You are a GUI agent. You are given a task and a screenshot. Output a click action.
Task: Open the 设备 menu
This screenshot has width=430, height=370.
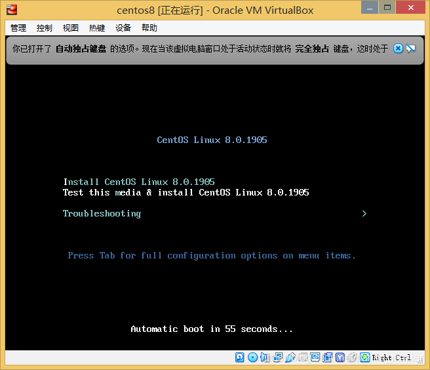(x=123, y=28)
